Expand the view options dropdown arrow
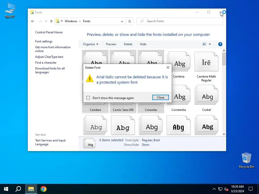This screenshot has width=259, height=194. click(x=210, y=44)
